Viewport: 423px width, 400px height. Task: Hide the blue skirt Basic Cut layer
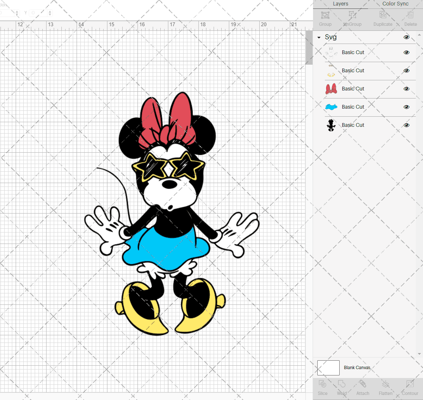(x=406, y=107)
